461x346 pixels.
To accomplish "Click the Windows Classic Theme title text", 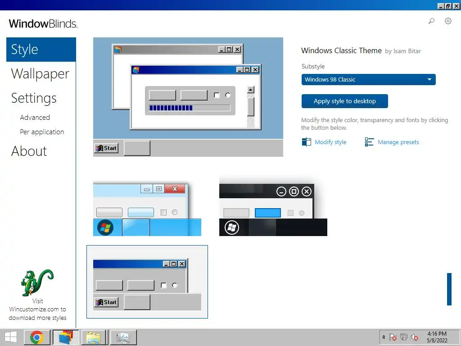I will click(341, 50).
